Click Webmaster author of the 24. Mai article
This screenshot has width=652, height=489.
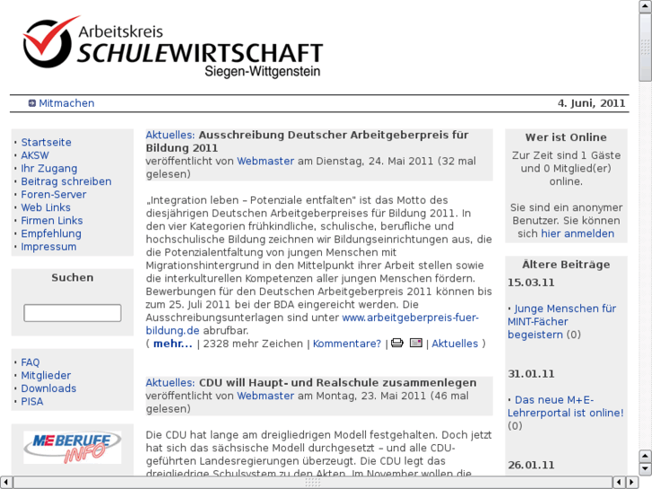(x=265, y=162)
